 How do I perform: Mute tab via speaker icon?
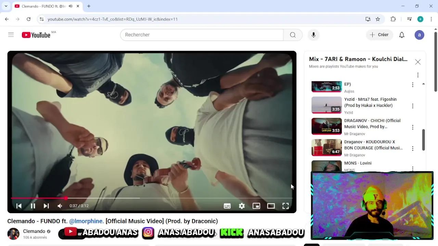tap(70, 6)
